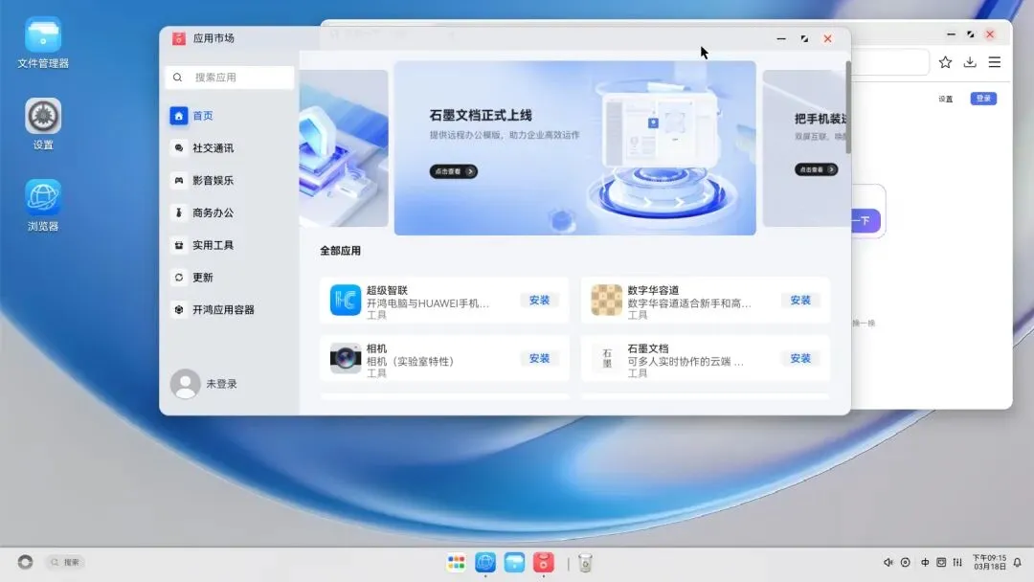
Task: Bookmark the page with browser star icon
Action: (x=945, y=62)
